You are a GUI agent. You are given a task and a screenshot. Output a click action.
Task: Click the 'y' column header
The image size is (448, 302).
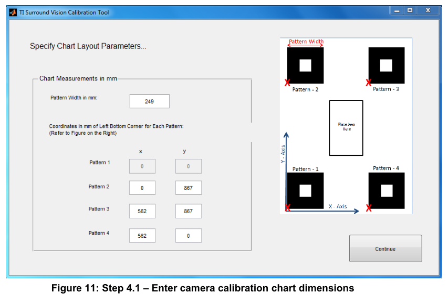(184, 151)
